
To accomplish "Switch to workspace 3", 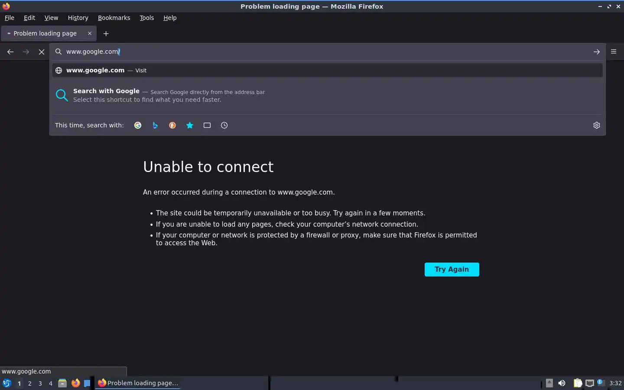I will coord(40,383).
